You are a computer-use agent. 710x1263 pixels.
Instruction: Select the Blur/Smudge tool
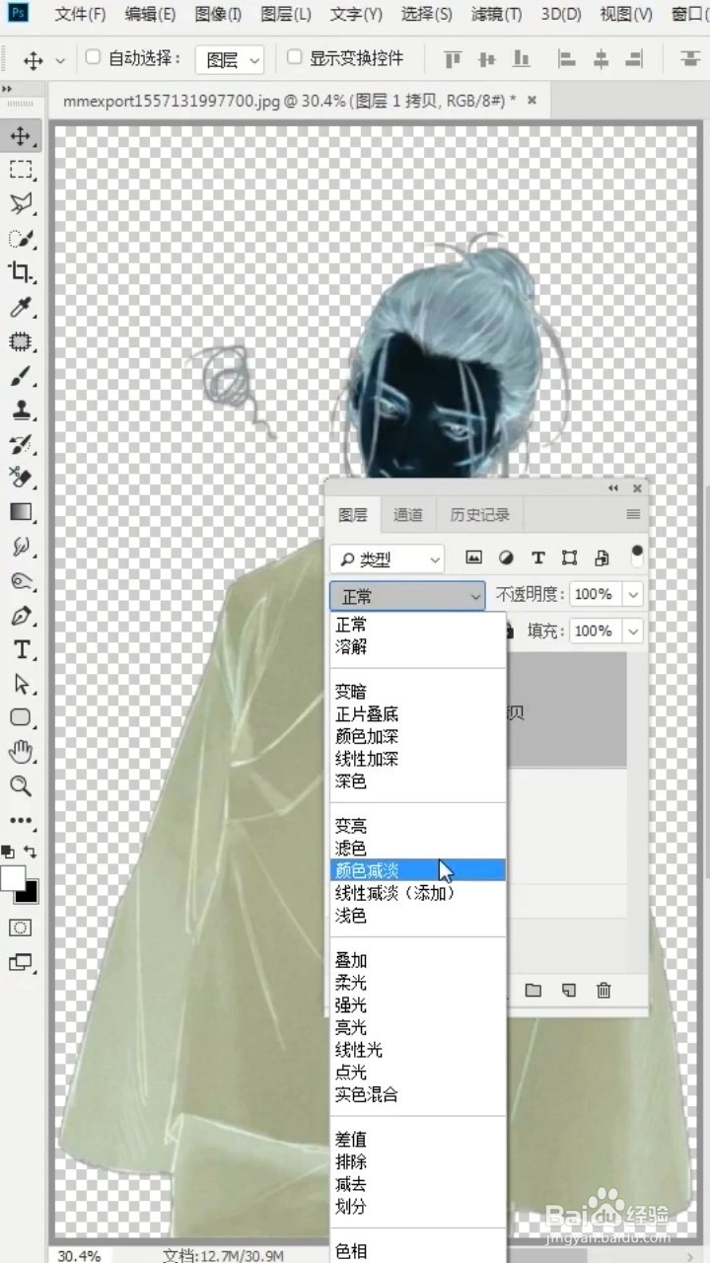[21, 547]
